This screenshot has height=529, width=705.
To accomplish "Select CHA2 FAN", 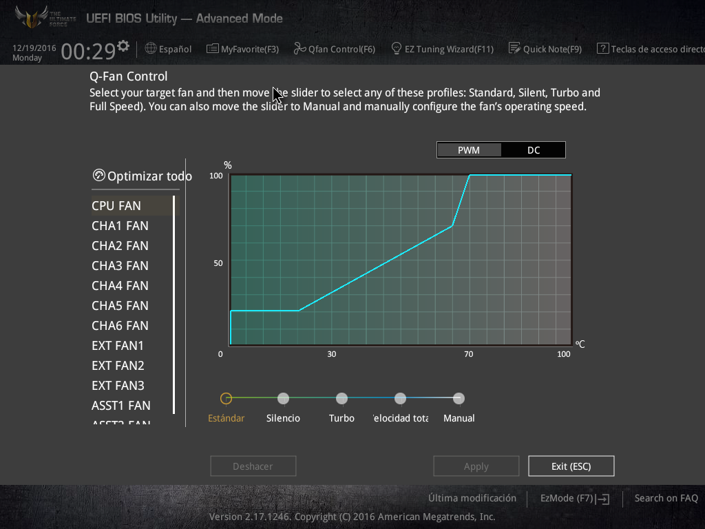I will pyautogui.click(x=120, y=246).
